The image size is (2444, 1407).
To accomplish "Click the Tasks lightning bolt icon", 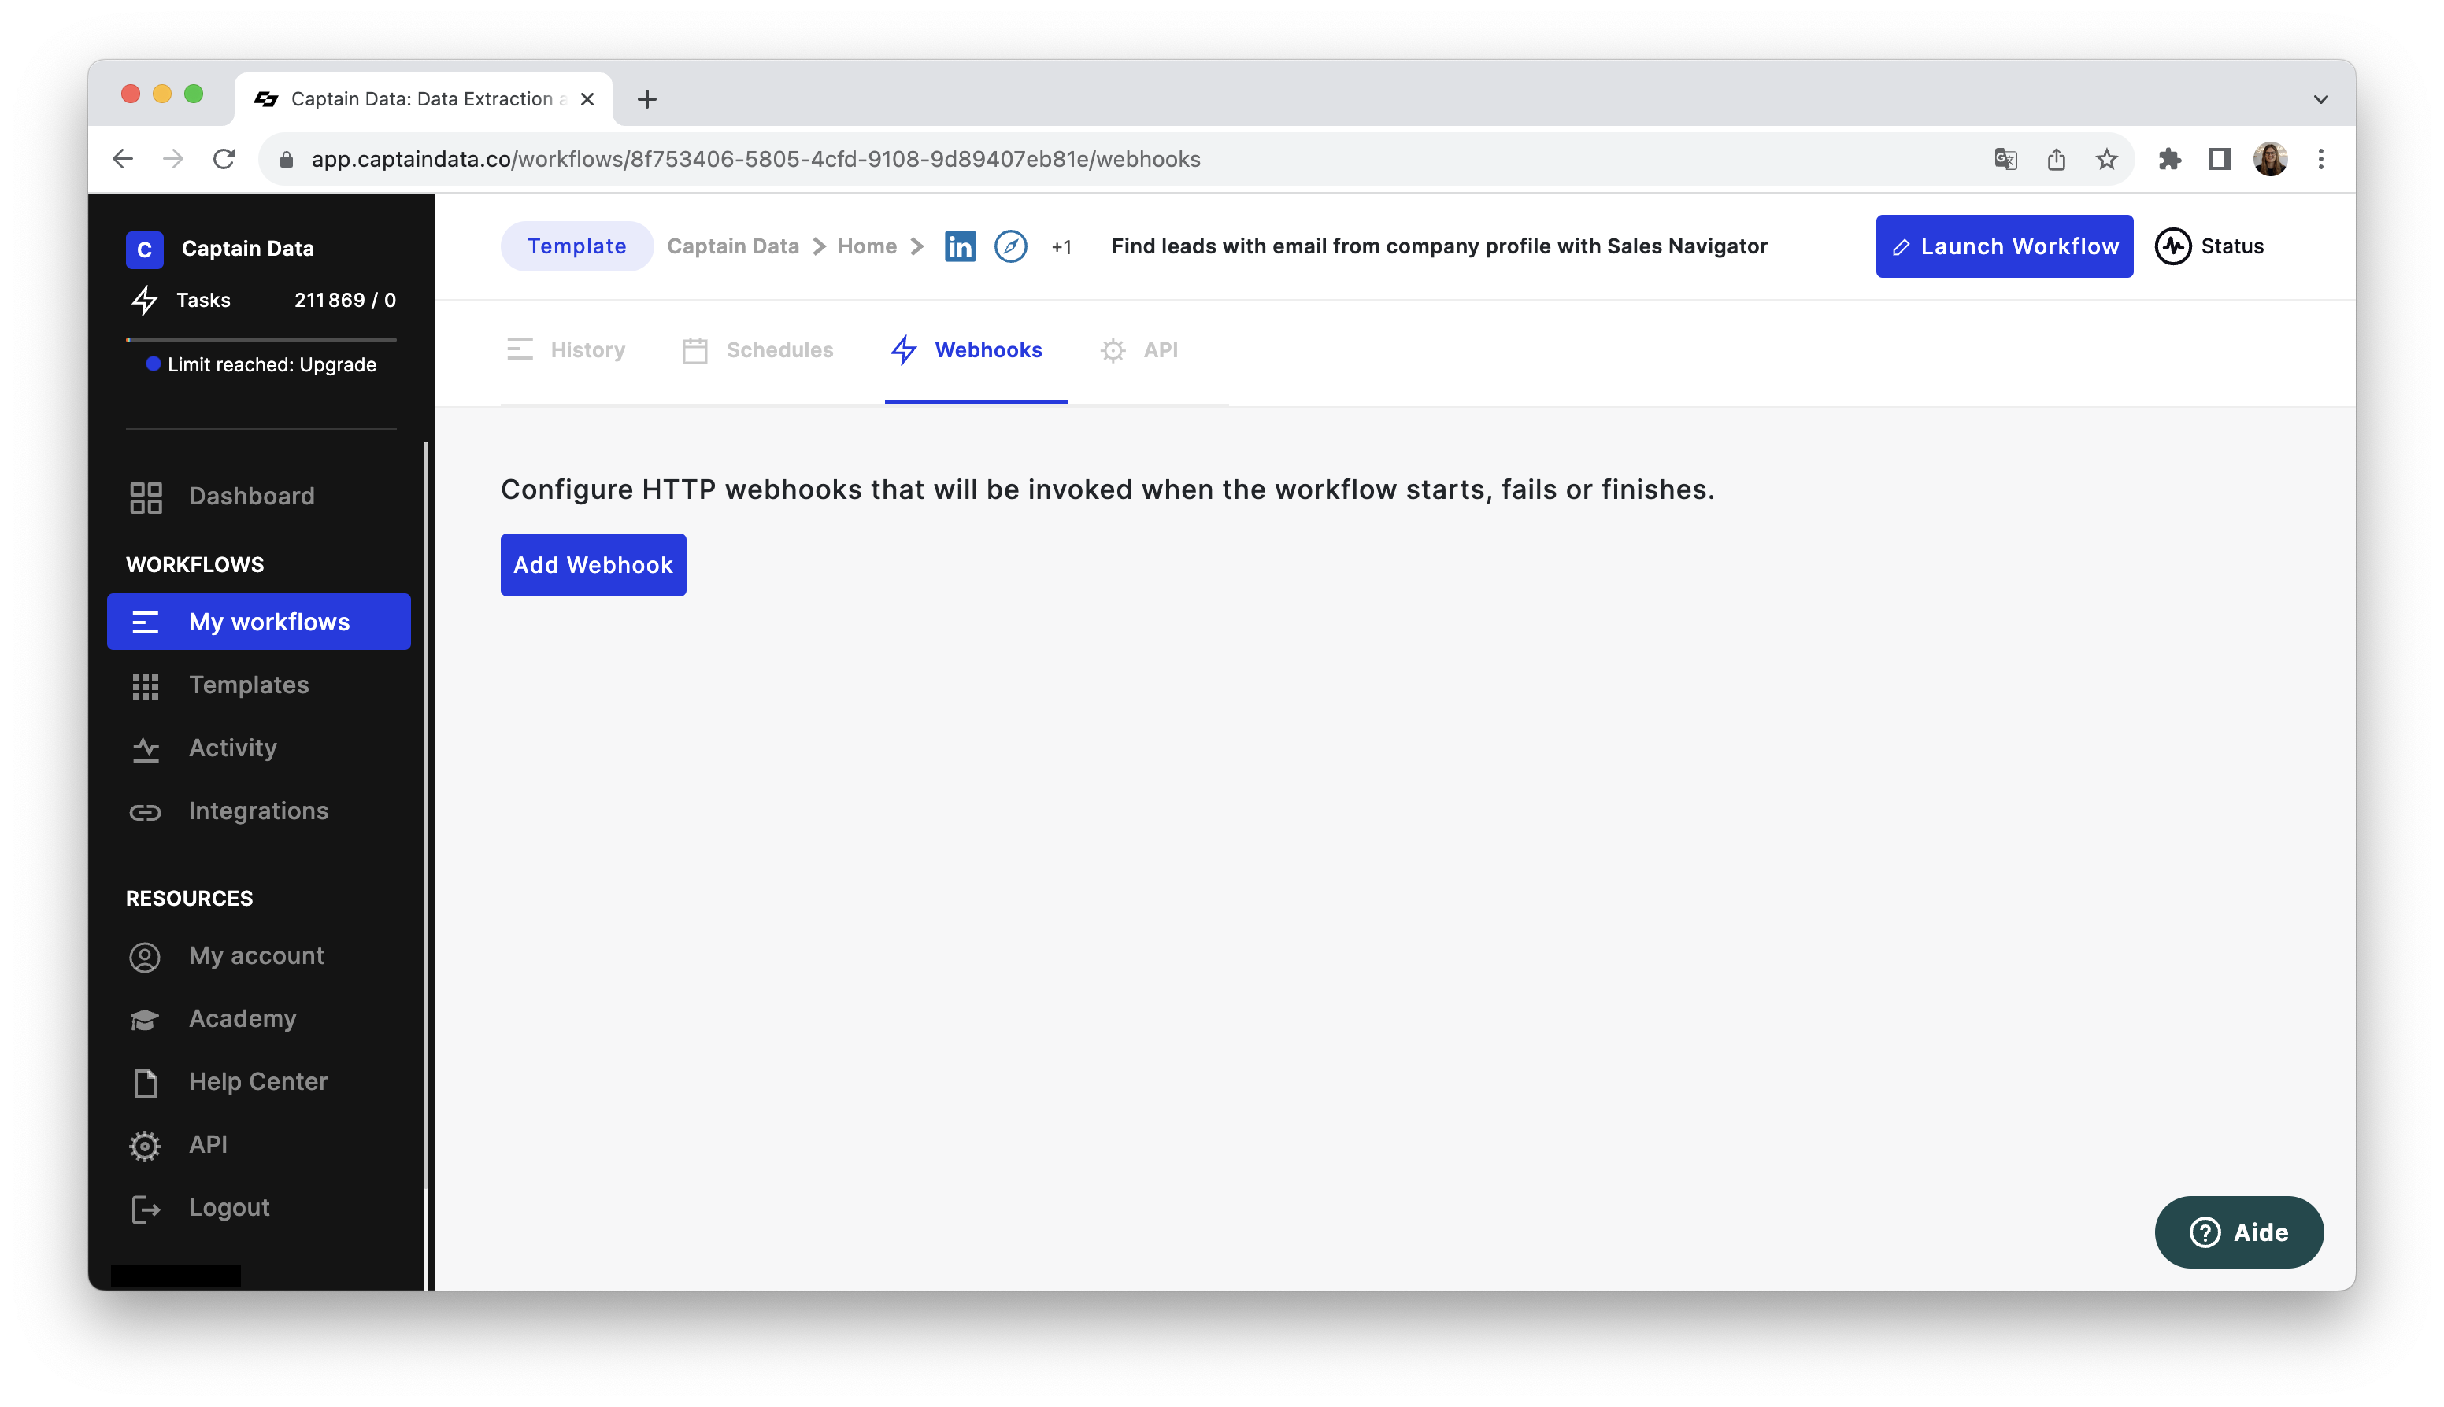I will point(145,301).
